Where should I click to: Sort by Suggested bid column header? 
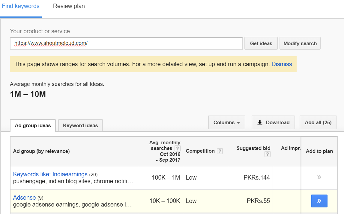253,148
